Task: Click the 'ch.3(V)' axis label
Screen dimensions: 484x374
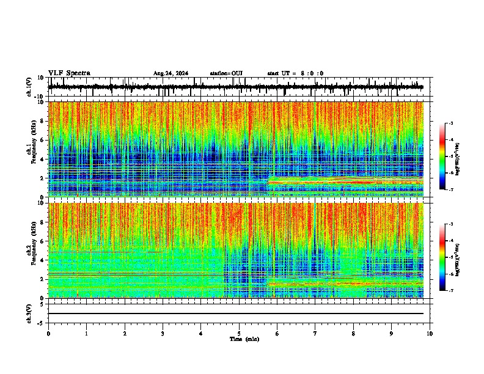Action: pos(29,314)
